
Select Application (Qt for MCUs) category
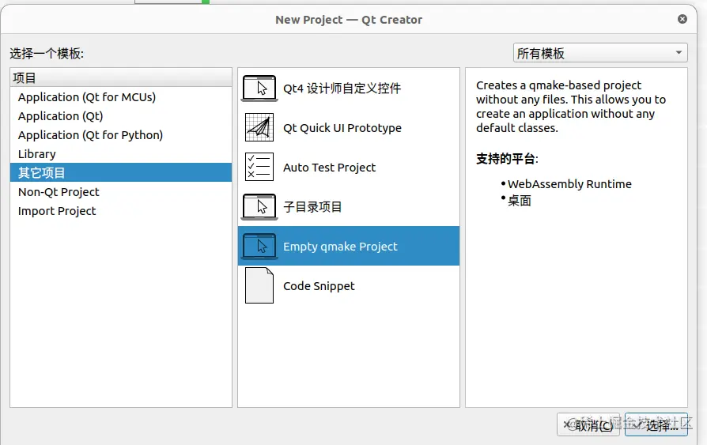click(87, 97)
